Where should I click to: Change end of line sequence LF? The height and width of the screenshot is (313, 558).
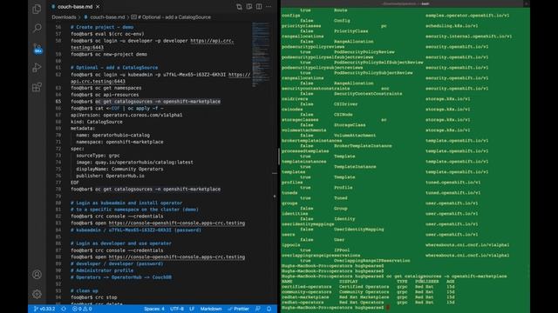pos(192,309)
